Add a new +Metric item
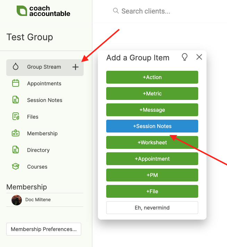The image size is (227, 247). [x=152, y=93]
